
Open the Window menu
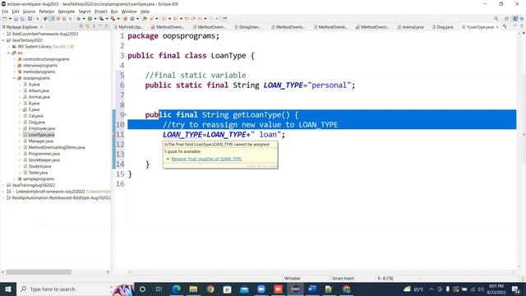click(129, 12)
